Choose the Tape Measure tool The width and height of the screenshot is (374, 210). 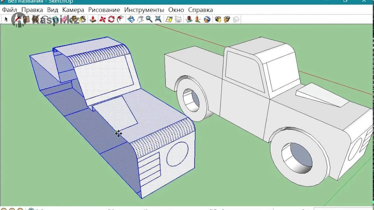74,19
